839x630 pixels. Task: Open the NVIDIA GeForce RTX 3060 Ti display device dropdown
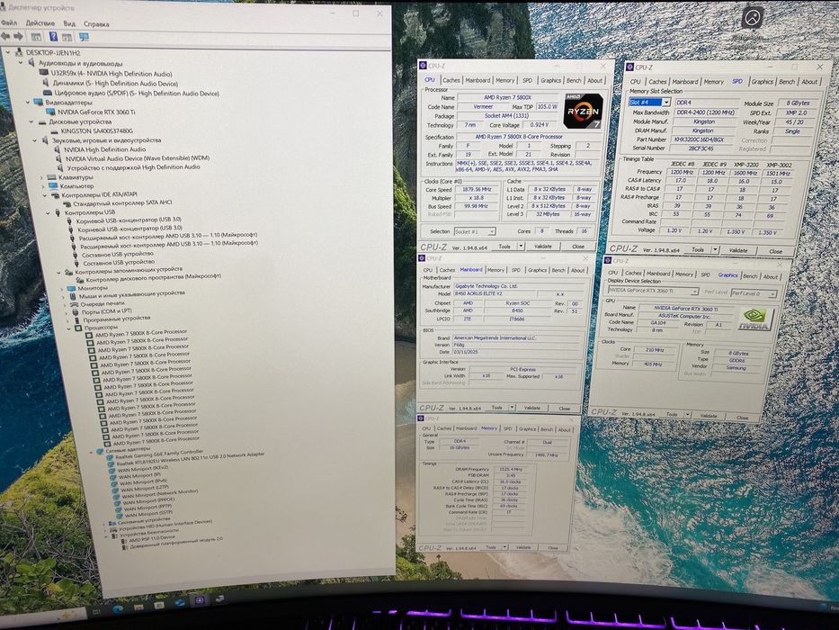[x=694, y=292]
